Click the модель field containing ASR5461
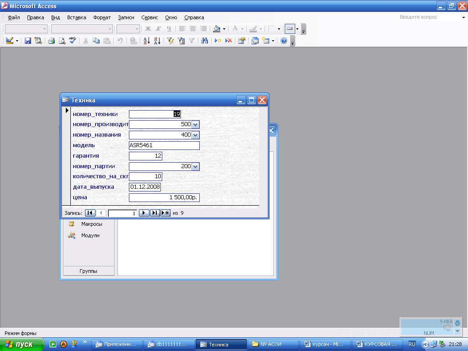468x351 pixels. 164,145
